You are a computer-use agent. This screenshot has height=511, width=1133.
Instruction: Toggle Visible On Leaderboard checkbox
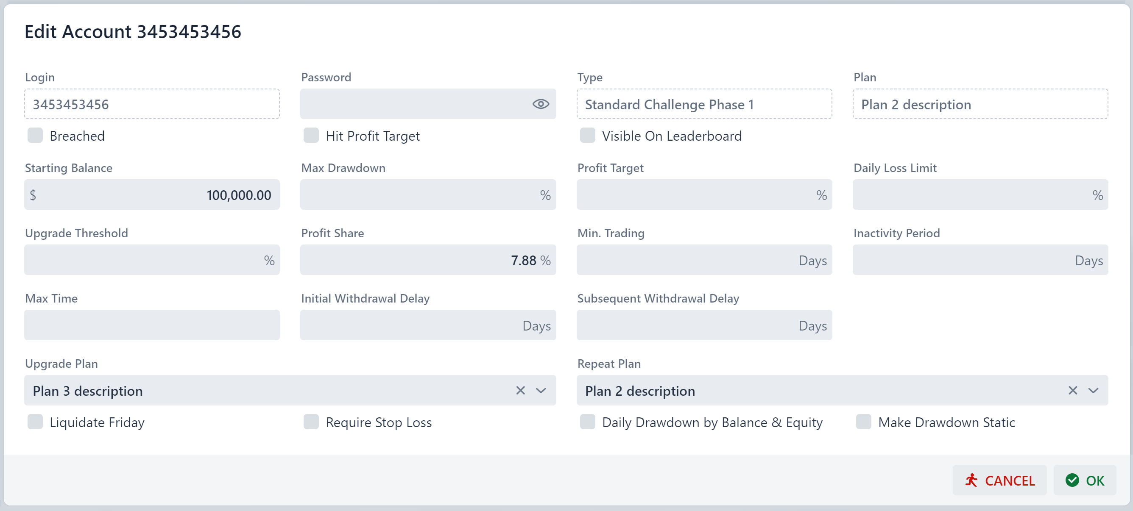tap(587, 135)
